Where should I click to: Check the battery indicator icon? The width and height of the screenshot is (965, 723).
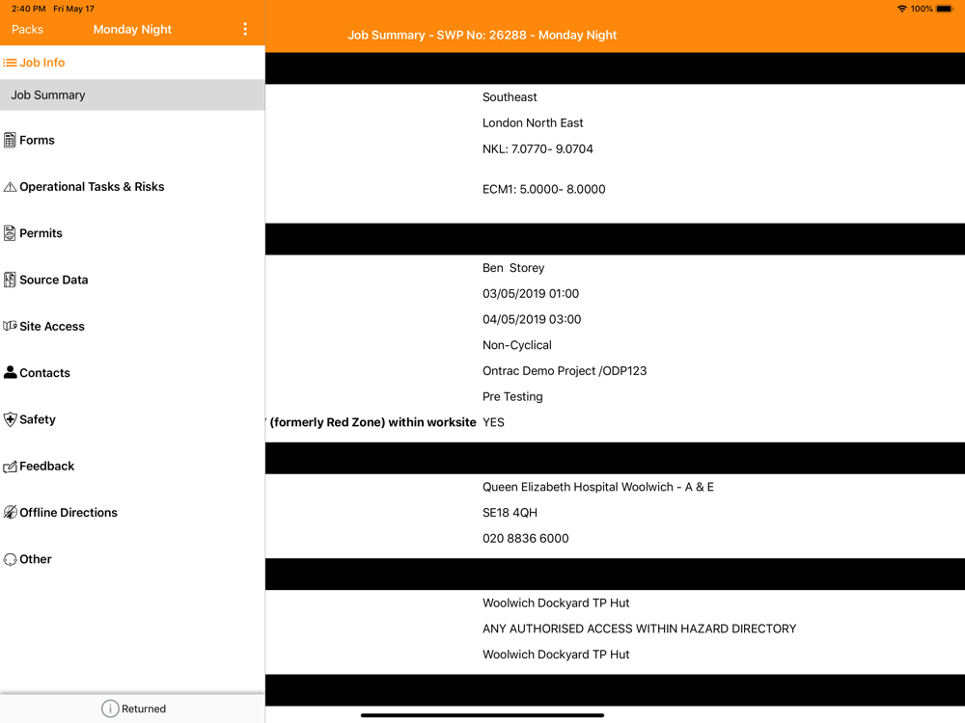tap(945, 9)
